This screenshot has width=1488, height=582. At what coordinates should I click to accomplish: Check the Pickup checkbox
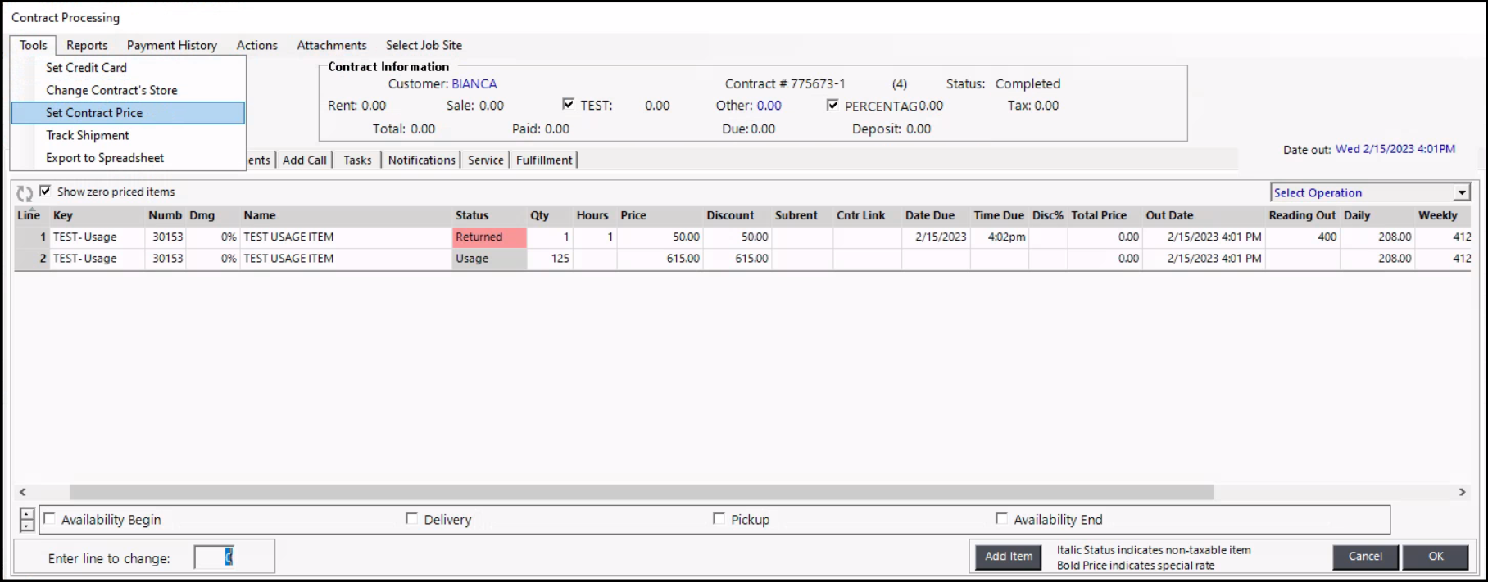(x=719, y=519)
